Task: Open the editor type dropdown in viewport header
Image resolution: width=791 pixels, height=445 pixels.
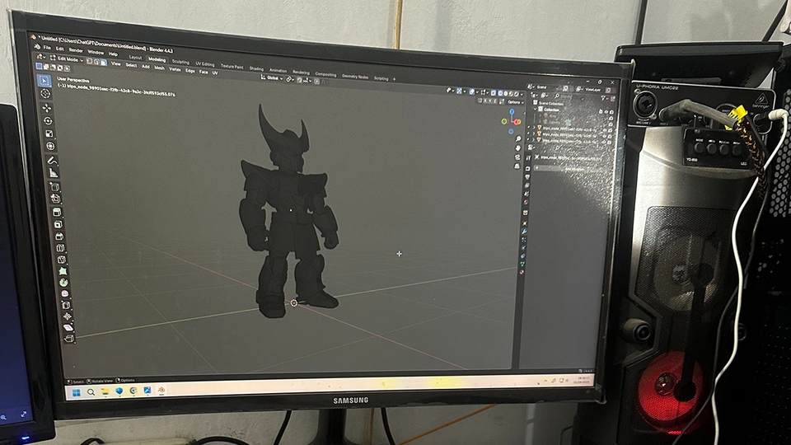Action: tap(41, 57)
